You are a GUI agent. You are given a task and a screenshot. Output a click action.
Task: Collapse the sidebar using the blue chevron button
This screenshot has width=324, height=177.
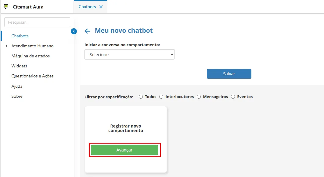(x=74, y=31)
